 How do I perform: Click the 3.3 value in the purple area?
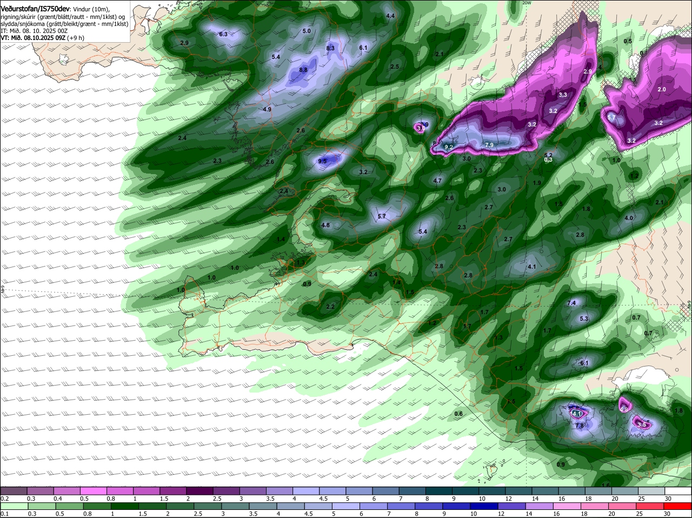point(563,95)
